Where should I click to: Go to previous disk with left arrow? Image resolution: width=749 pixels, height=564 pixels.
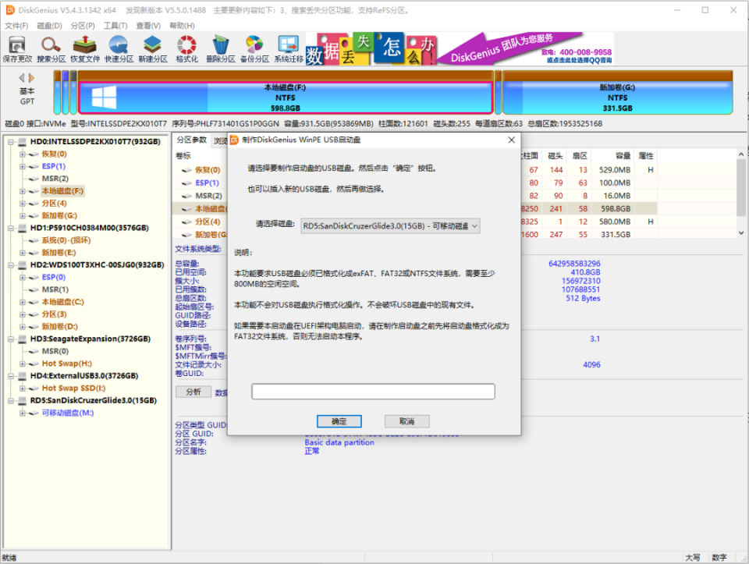click(x=22, y=77)
